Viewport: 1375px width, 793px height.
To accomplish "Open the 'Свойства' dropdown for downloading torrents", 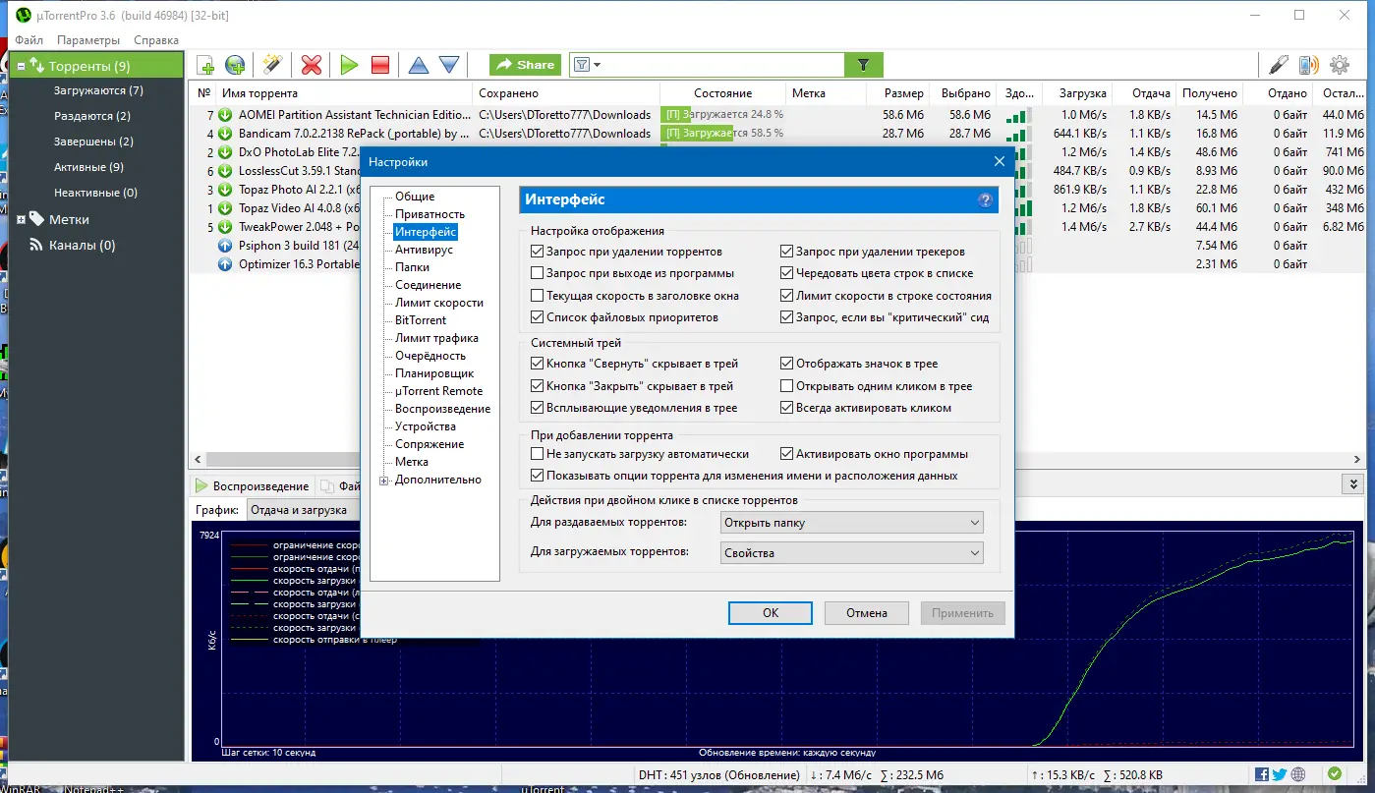I will coord(851,552).
